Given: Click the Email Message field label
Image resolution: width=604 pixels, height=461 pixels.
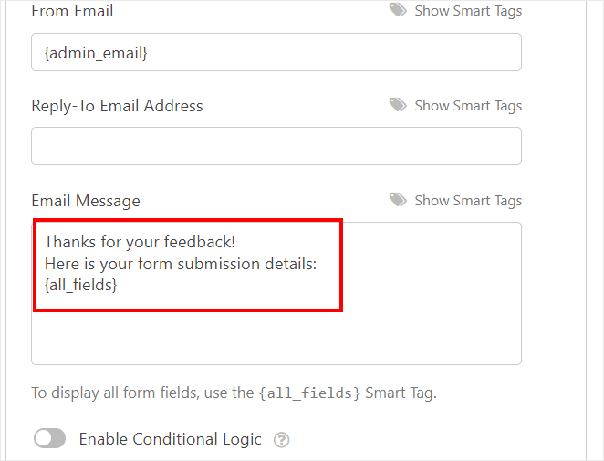Looking at the screenshot, I should click(86, 201).
